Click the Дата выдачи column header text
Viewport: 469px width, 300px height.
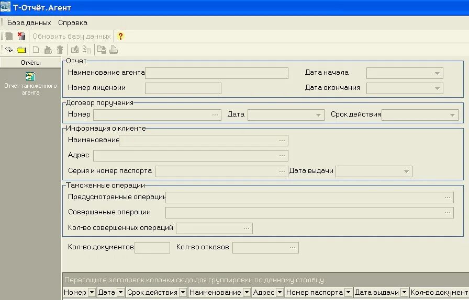click(376, 292)
